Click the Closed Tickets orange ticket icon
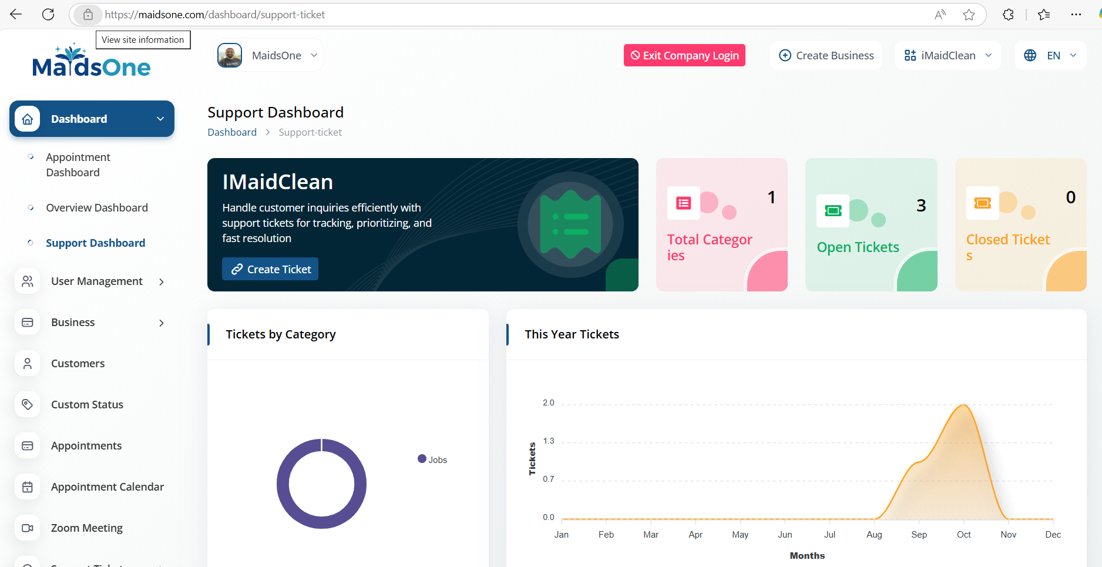The width and height of the screenshot is (1102, 567). tap(982, 203)
